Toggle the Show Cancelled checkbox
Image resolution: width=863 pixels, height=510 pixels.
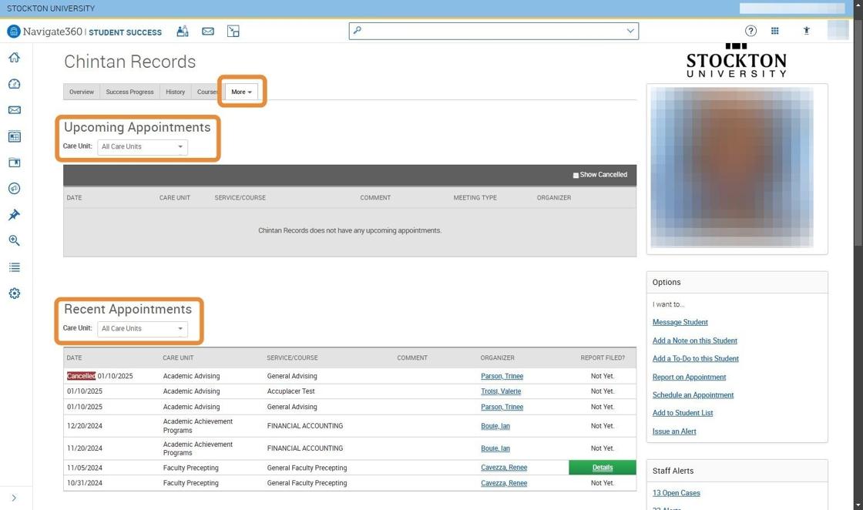pyautogui.click(x=576, y=176)
